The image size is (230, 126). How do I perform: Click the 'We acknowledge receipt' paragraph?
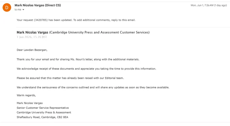click(x=86, y=69)
